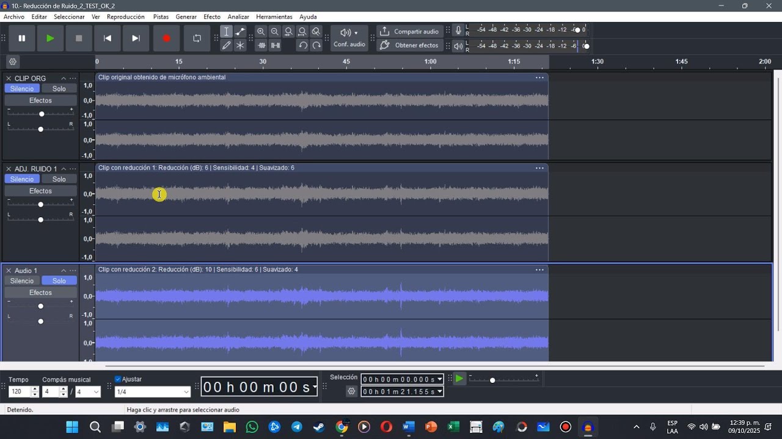The height and width of the screenshot is (439, 782).
Task: Open ADJ. RUIDO 1 track options menu
Action: 73,169
